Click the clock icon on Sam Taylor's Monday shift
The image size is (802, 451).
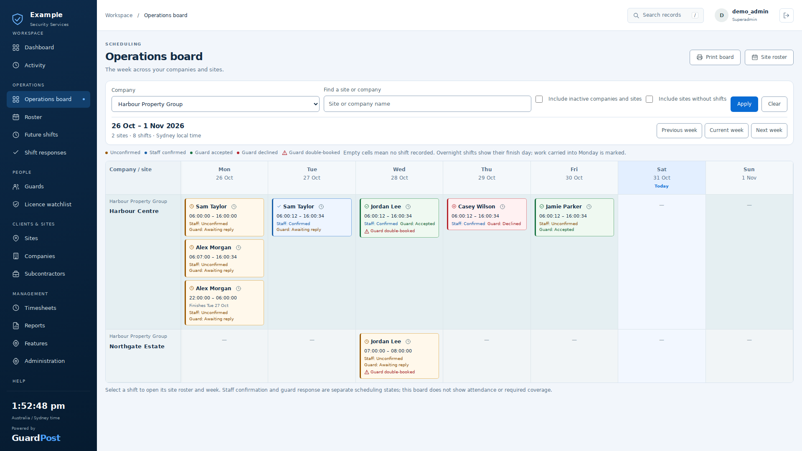point(234,207)
